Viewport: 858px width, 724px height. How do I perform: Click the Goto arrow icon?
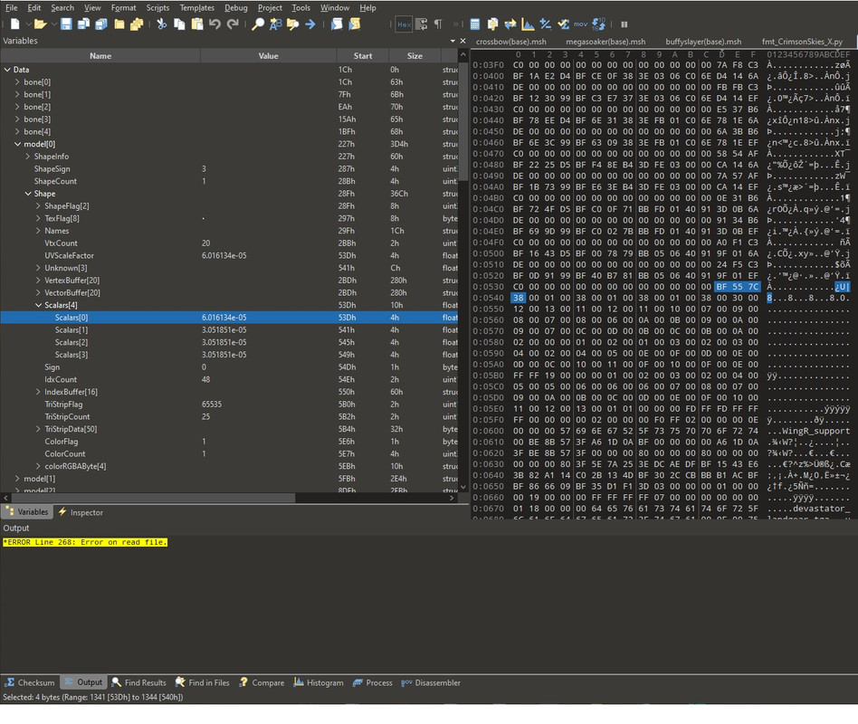pyautogui.click(x=310, y=24)
